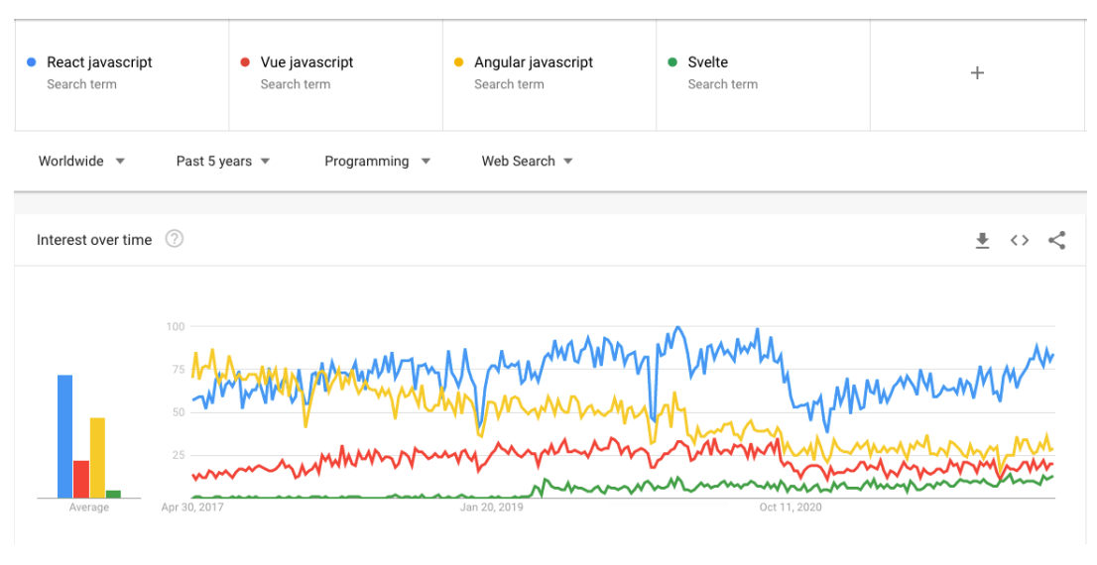1097x565 pixels.
Task: Click the yellow dot beside Angular javascript
Action: pyautogui.click(x=458, y=62)
